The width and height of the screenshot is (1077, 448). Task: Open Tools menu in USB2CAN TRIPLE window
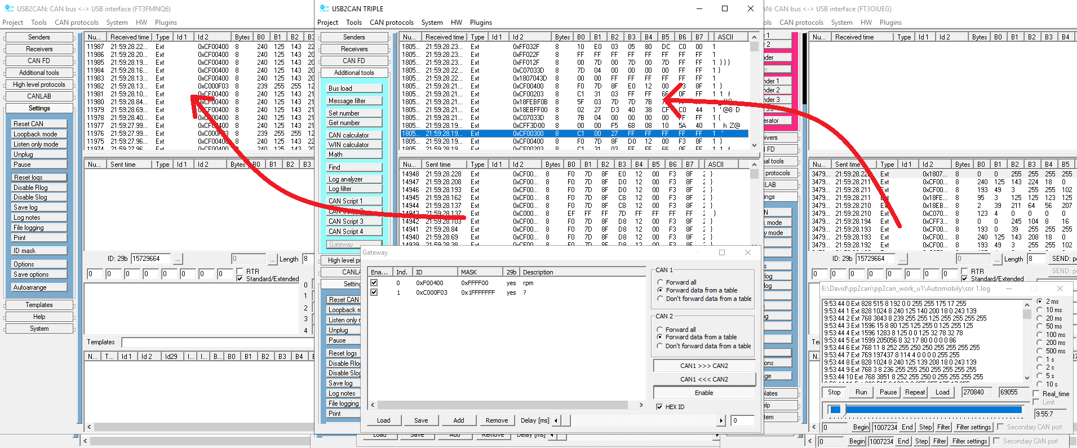pos(354,23)
